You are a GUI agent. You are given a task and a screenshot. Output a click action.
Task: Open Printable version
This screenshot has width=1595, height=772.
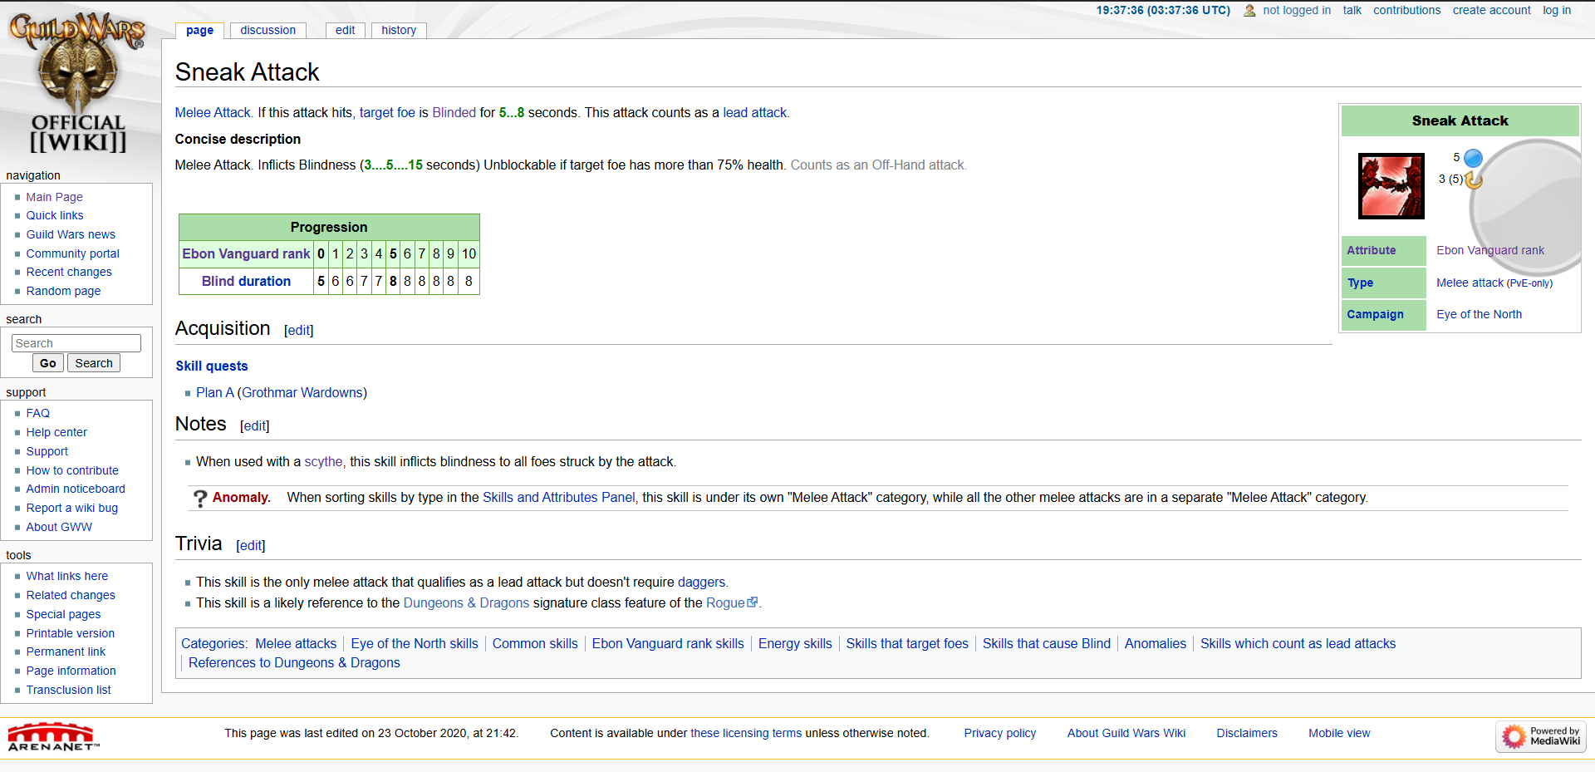tap(71, 633)
